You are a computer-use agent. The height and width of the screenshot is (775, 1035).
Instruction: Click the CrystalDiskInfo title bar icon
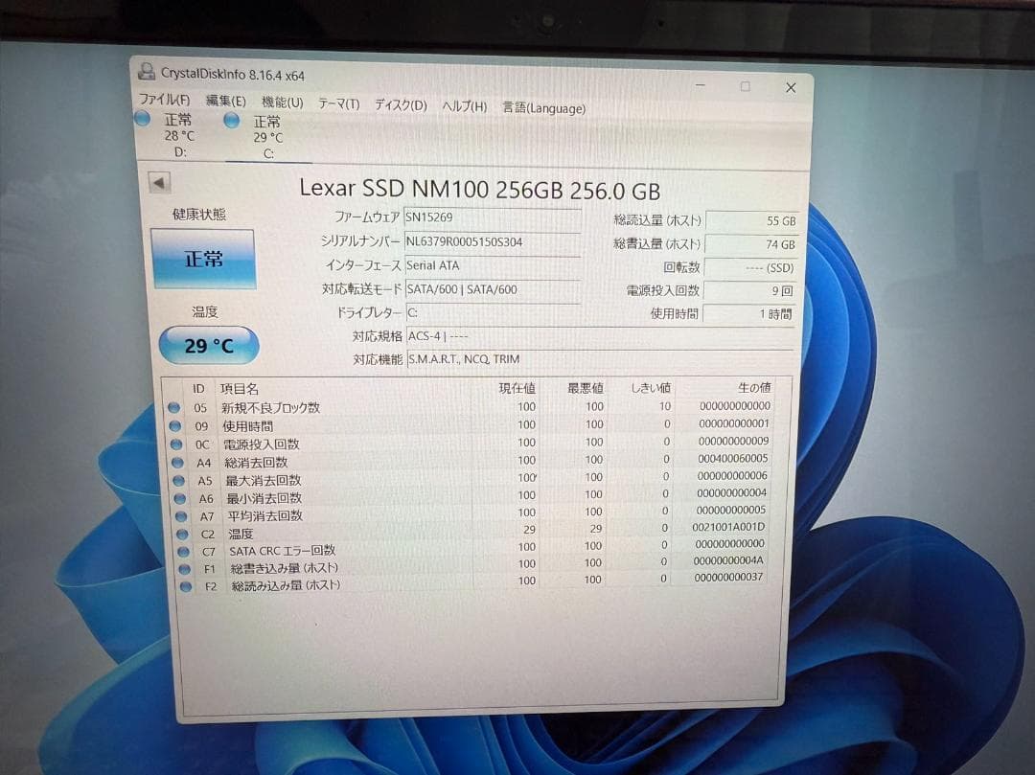pos(146,72)
